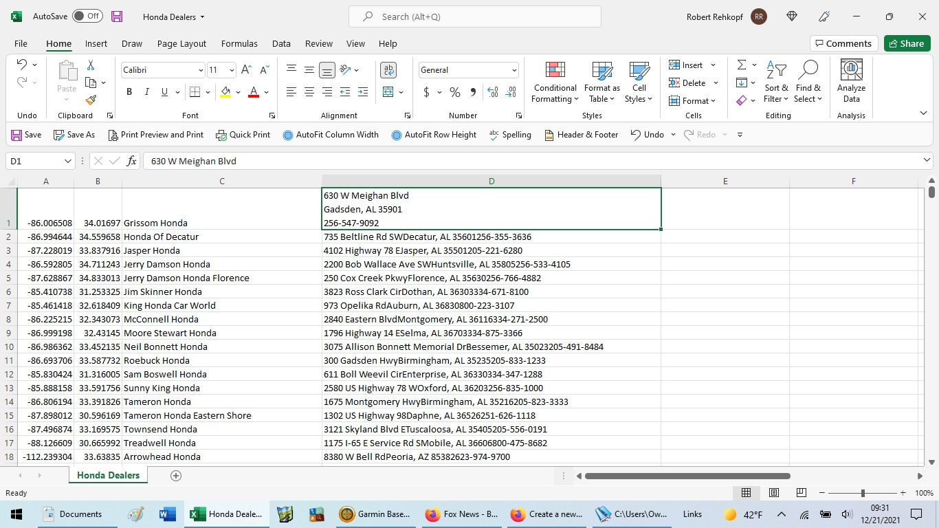Open the Font name dropdown

pyautogui.click(x=201, y=70)
